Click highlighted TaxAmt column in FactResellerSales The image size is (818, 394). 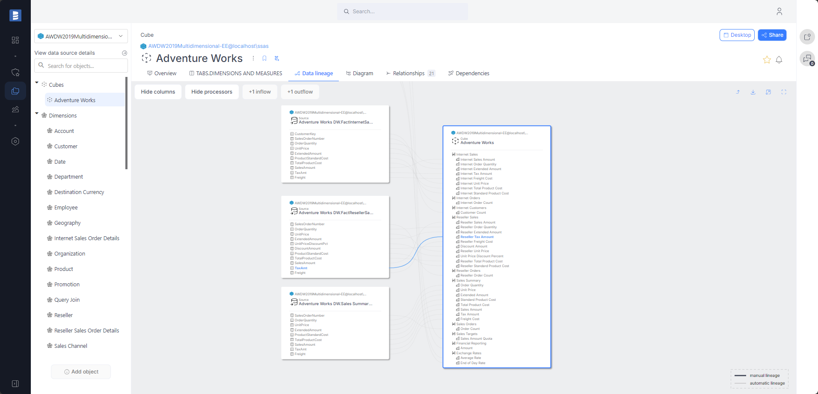301,268
